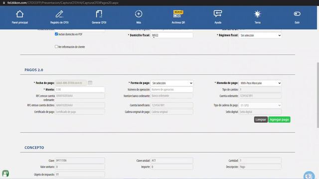
Task: Click Salir toggle icon in navbar
Action: (x=297, y=14)
